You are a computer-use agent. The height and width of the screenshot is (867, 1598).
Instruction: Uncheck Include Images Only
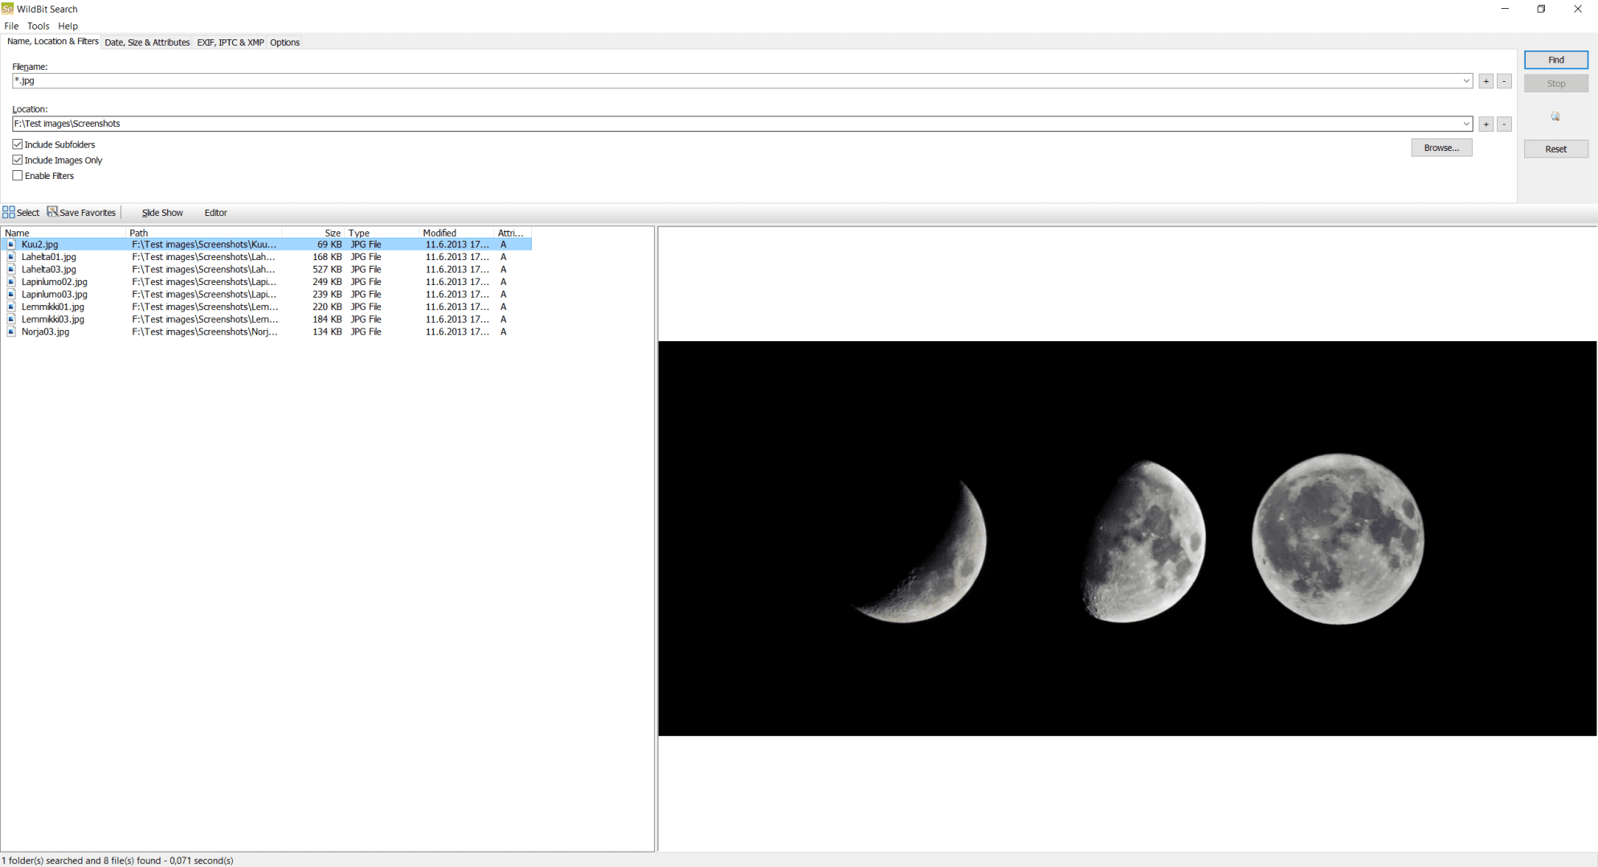click(x=18, y=160)
